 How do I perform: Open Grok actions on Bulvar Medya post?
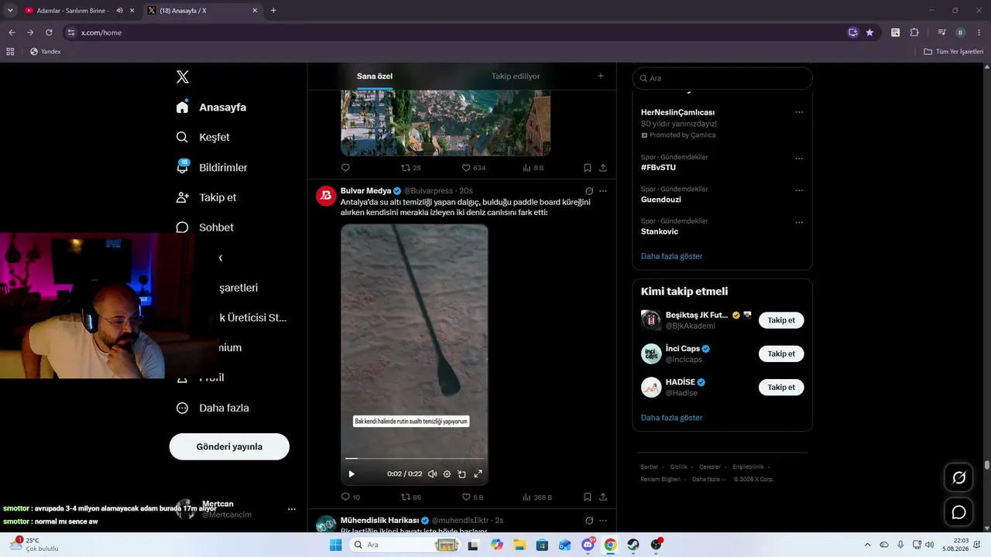589,191
